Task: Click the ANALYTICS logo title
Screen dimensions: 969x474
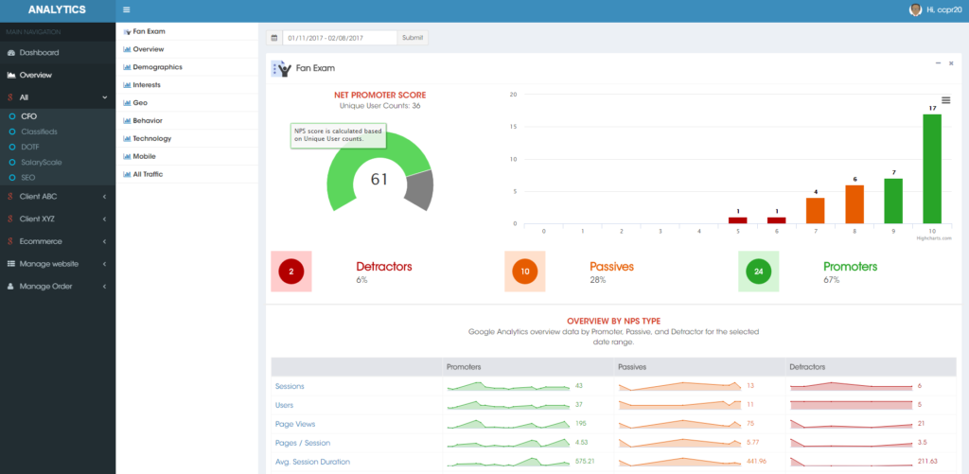Action: tap(57, 9)
